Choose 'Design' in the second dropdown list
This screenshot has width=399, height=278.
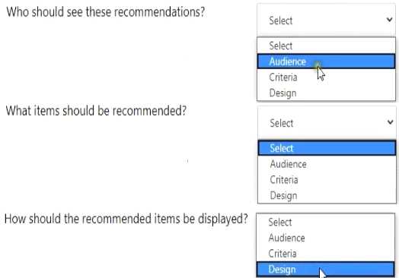coord(327,195)
